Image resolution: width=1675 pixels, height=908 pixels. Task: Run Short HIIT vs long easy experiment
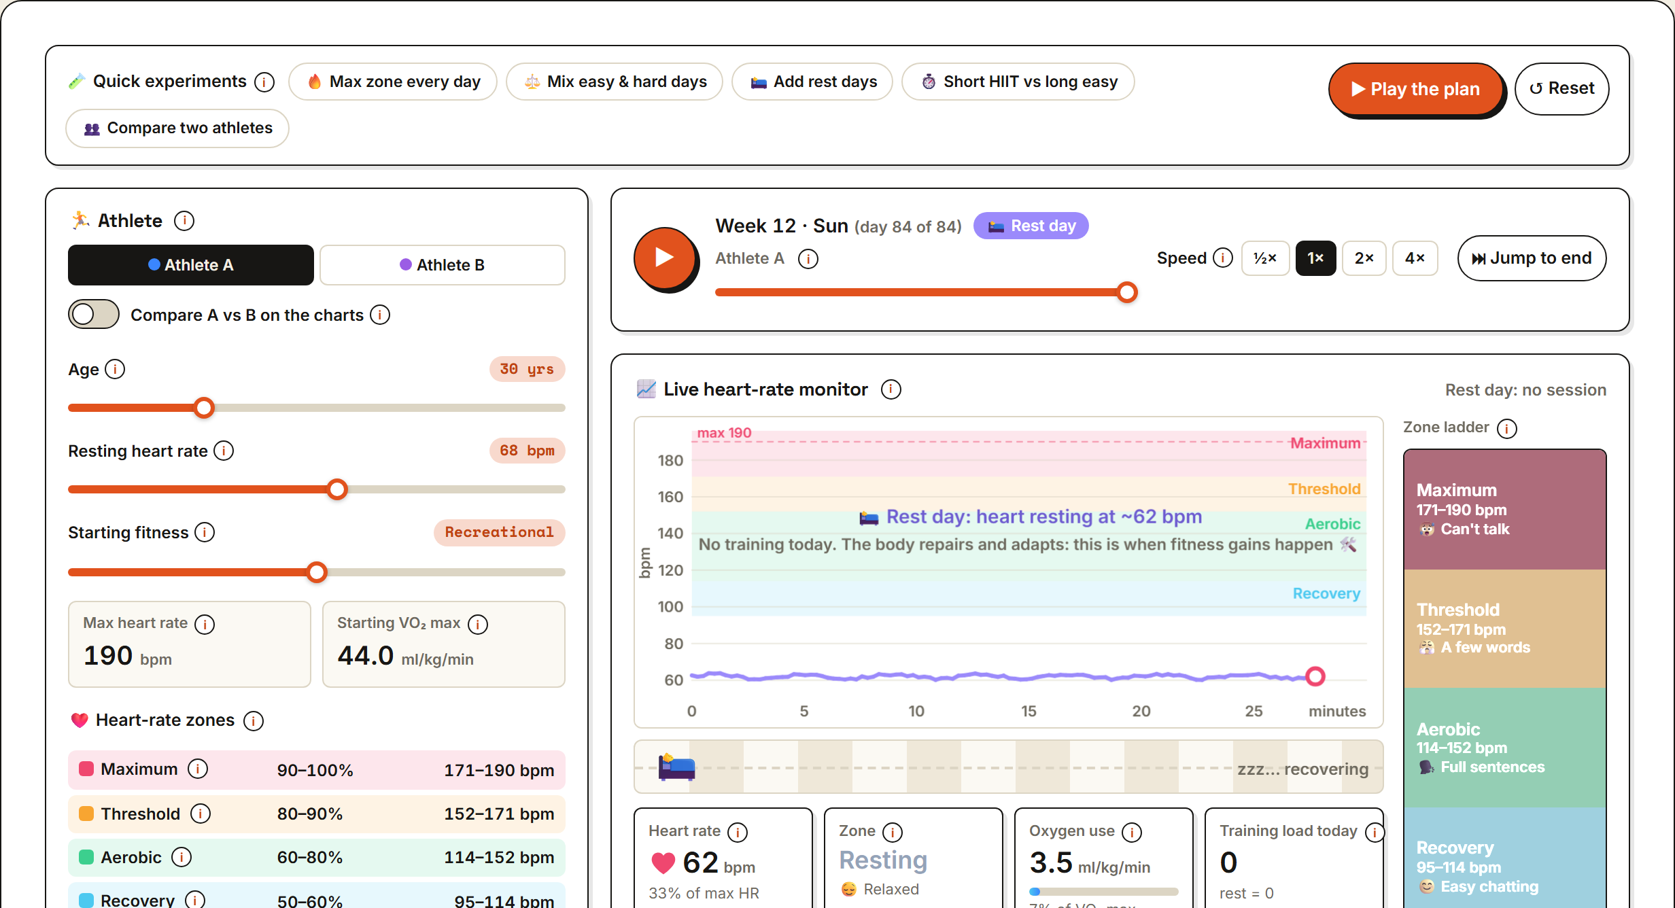point(1018,82)
